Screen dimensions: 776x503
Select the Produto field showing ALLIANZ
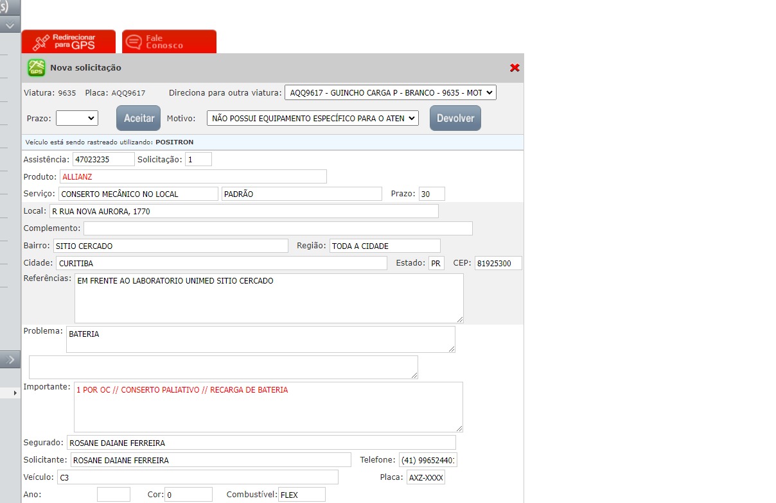pyautogui.click(x=193, y=176)
